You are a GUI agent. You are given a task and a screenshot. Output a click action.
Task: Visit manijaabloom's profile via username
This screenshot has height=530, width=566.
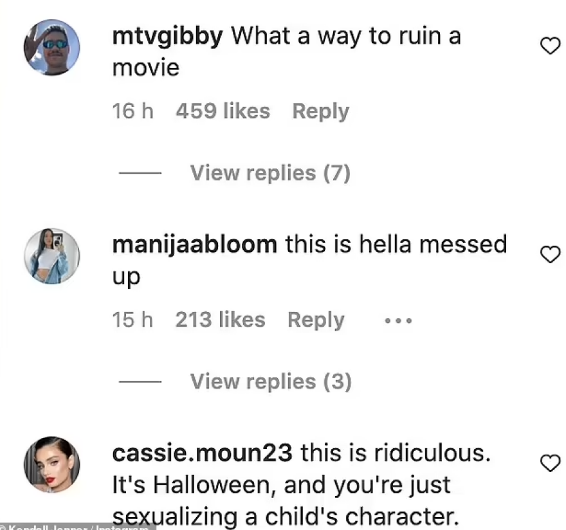194,245
